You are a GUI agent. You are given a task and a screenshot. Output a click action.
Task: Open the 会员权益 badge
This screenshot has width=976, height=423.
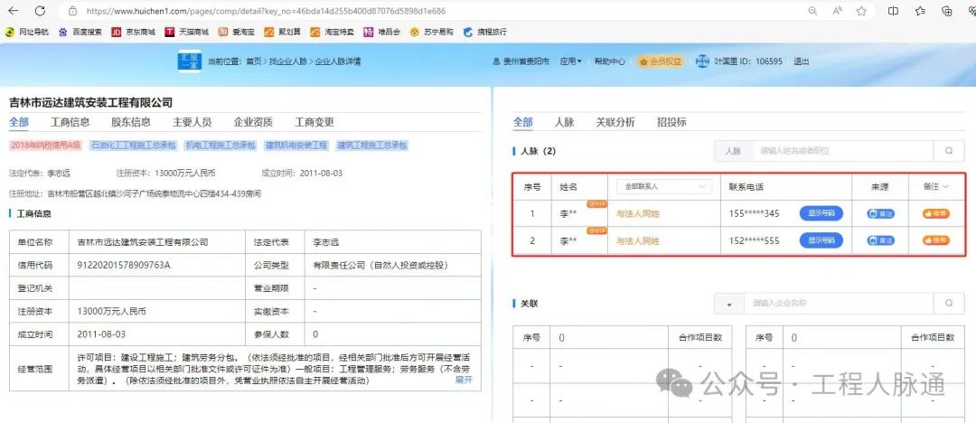click(x=660, y=61)
